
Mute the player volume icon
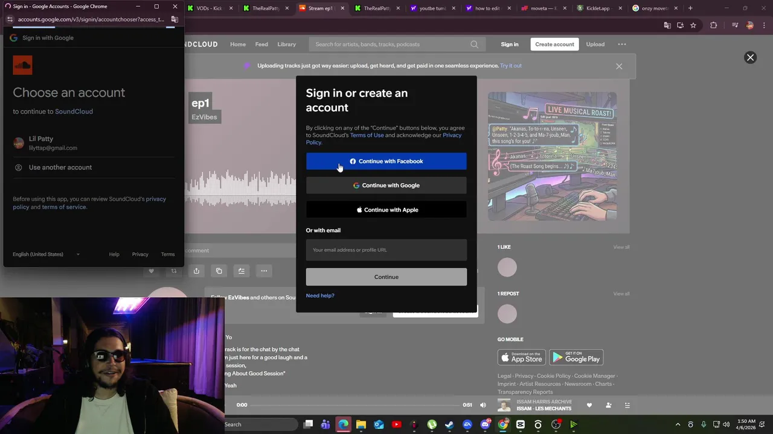483,405
